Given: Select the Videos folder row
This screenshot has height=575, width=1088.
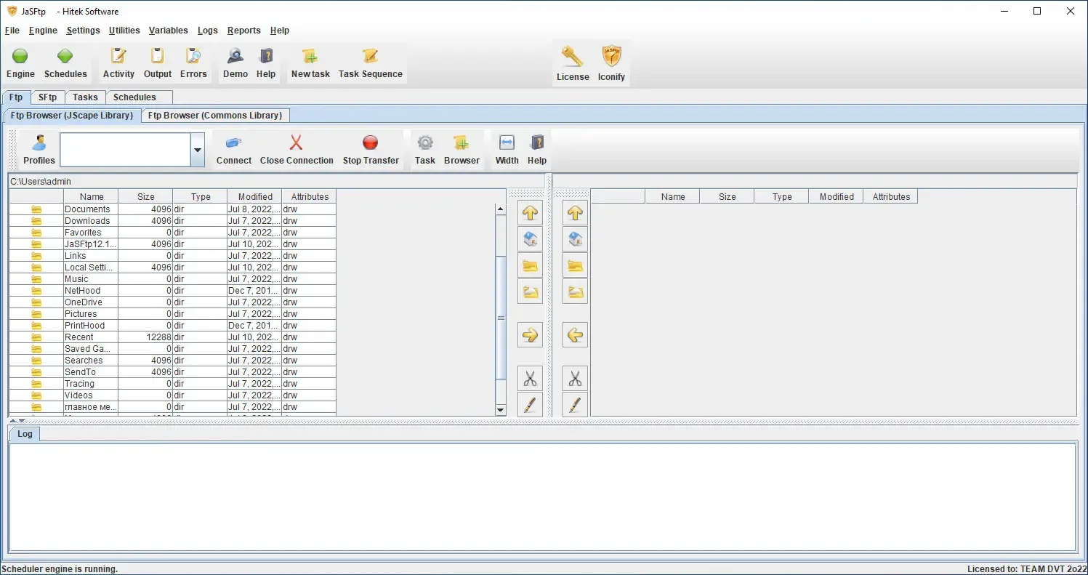Looking at the screenshot, I should 173,395.
